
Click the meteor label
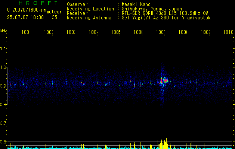coord(54,12)
